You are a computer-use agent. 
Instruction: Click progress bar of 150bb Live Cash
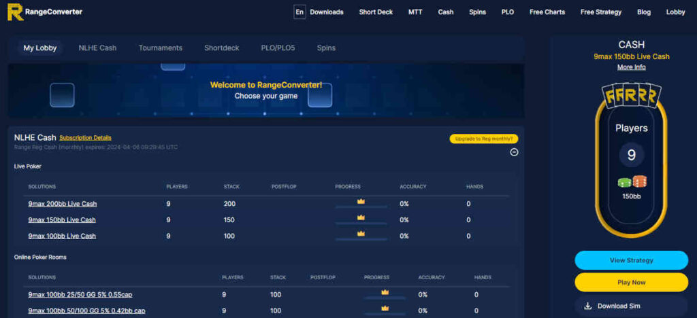361,223
